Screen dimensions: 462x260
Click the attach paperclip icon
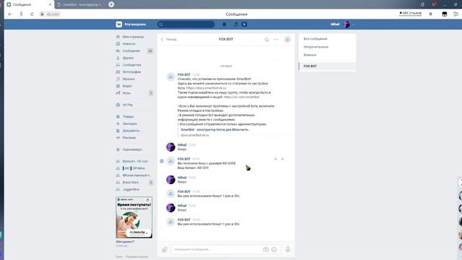(x=165, y=250)
